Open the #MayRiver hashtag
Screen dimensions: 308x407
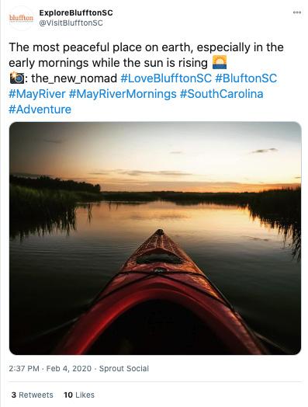point(37,94)
